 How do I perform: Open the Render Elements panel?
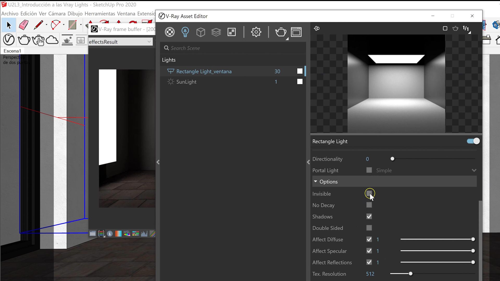[232, 32]
